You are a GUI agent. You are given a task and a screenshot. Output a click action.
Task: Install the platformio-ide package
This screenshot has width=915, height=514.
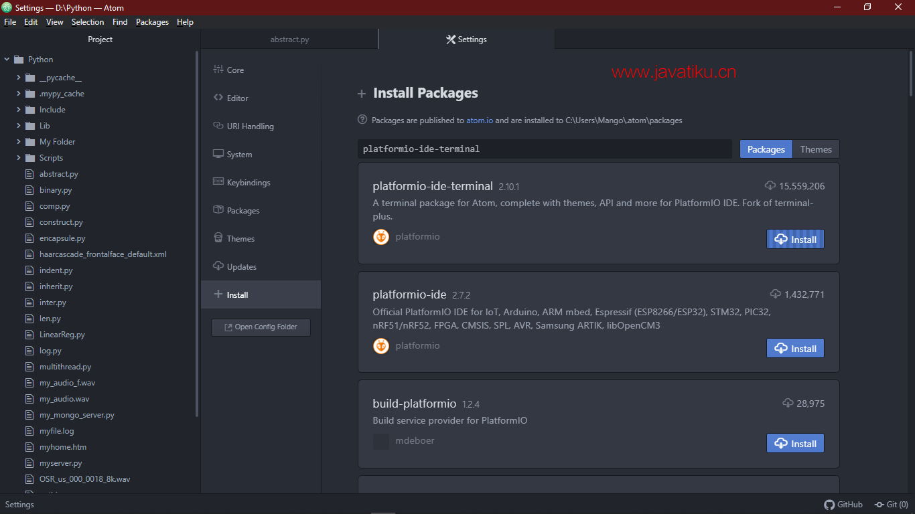pyautogui.click(x=795, y=349)
